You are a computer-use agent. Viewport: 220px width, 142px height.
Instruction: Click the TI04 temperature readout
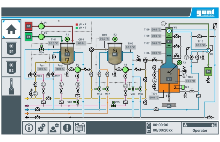coord(154,97)
